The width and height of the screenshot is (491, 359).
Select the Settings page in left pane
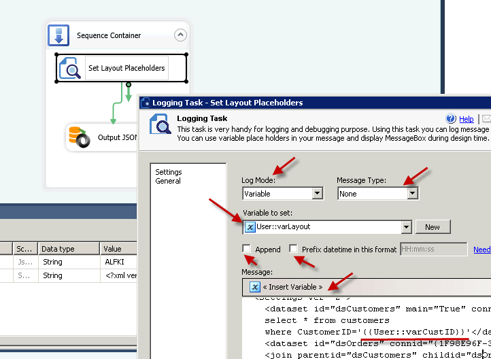click(x=169, y=172)
